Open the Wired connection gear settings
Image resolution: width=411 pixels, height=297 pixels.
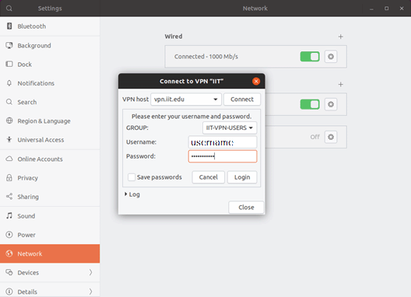click(x=331, y=57)
